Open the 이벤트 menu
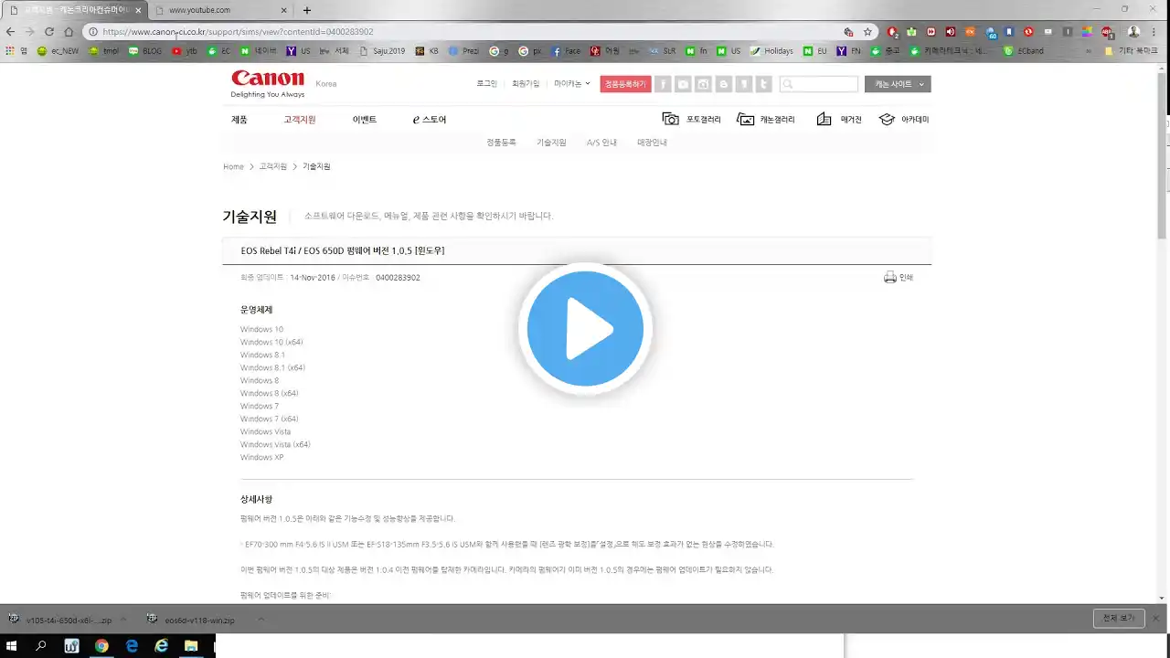1170x658 pixels. (x=365, y=120)
